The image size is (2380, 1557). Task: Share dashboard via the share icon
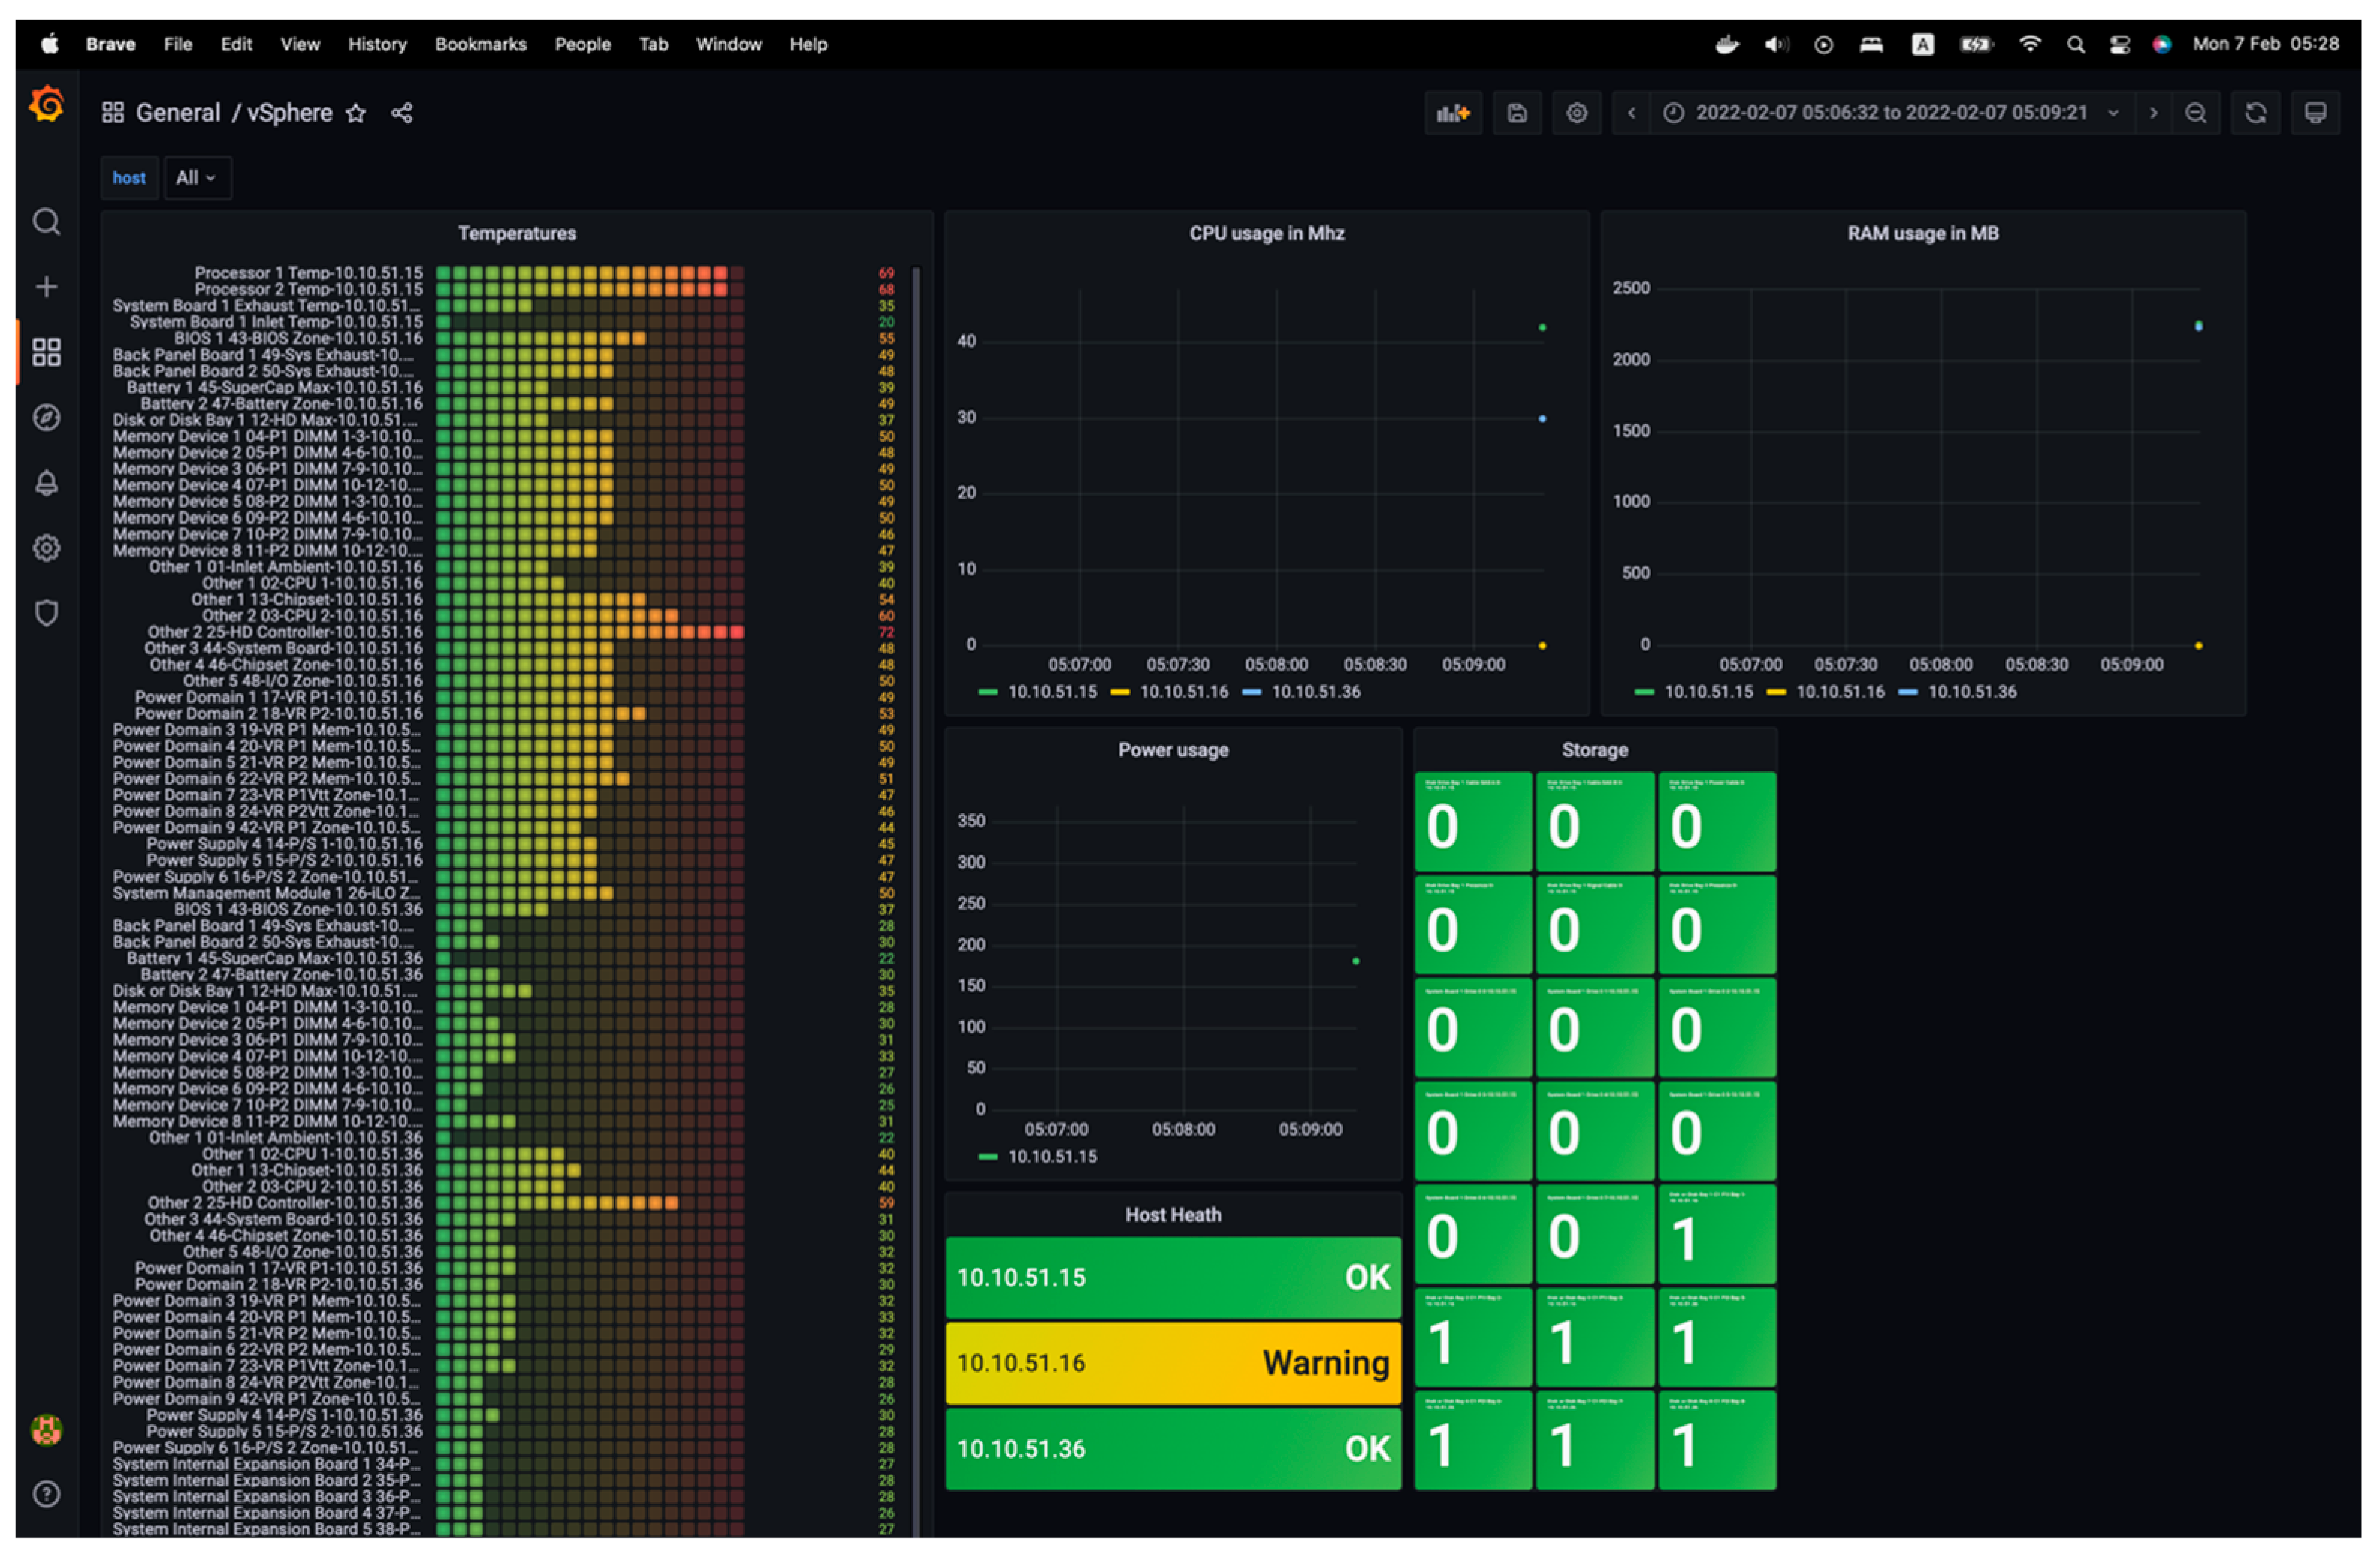402,113
